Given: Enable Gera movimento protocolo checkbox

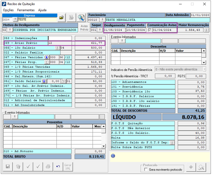Looking at the screenshot, I should 146,170.
